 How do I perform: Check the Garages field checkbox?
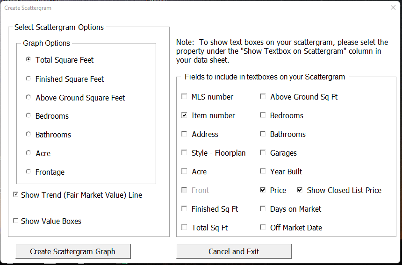pos(263,153)
